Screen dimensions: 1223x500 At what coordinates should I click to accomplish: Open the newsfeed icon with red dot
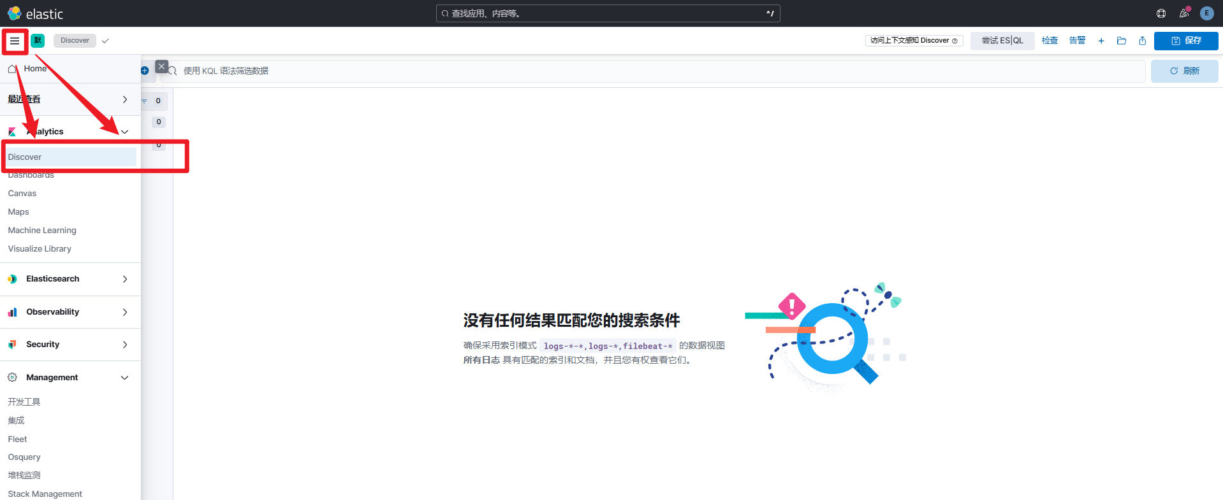1184,13
